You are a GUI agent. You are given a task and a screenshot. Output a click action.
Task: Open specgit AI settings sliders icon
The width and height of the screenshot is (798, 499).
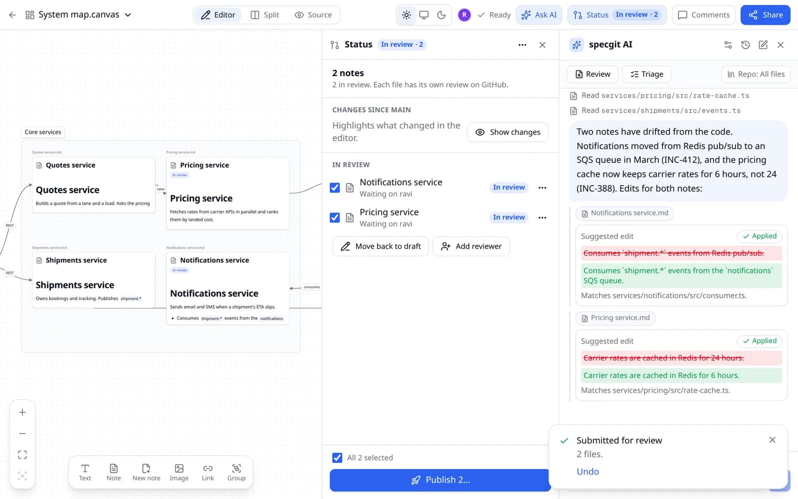(x=728, y=45)
